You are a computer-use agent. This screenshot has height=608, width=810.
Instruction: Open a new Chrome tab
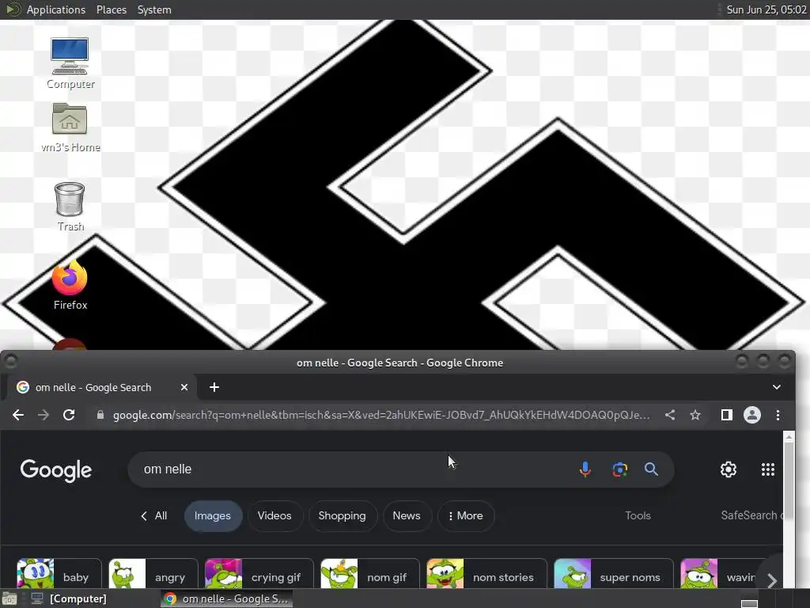pyautogui.click(x=214, y=387)
